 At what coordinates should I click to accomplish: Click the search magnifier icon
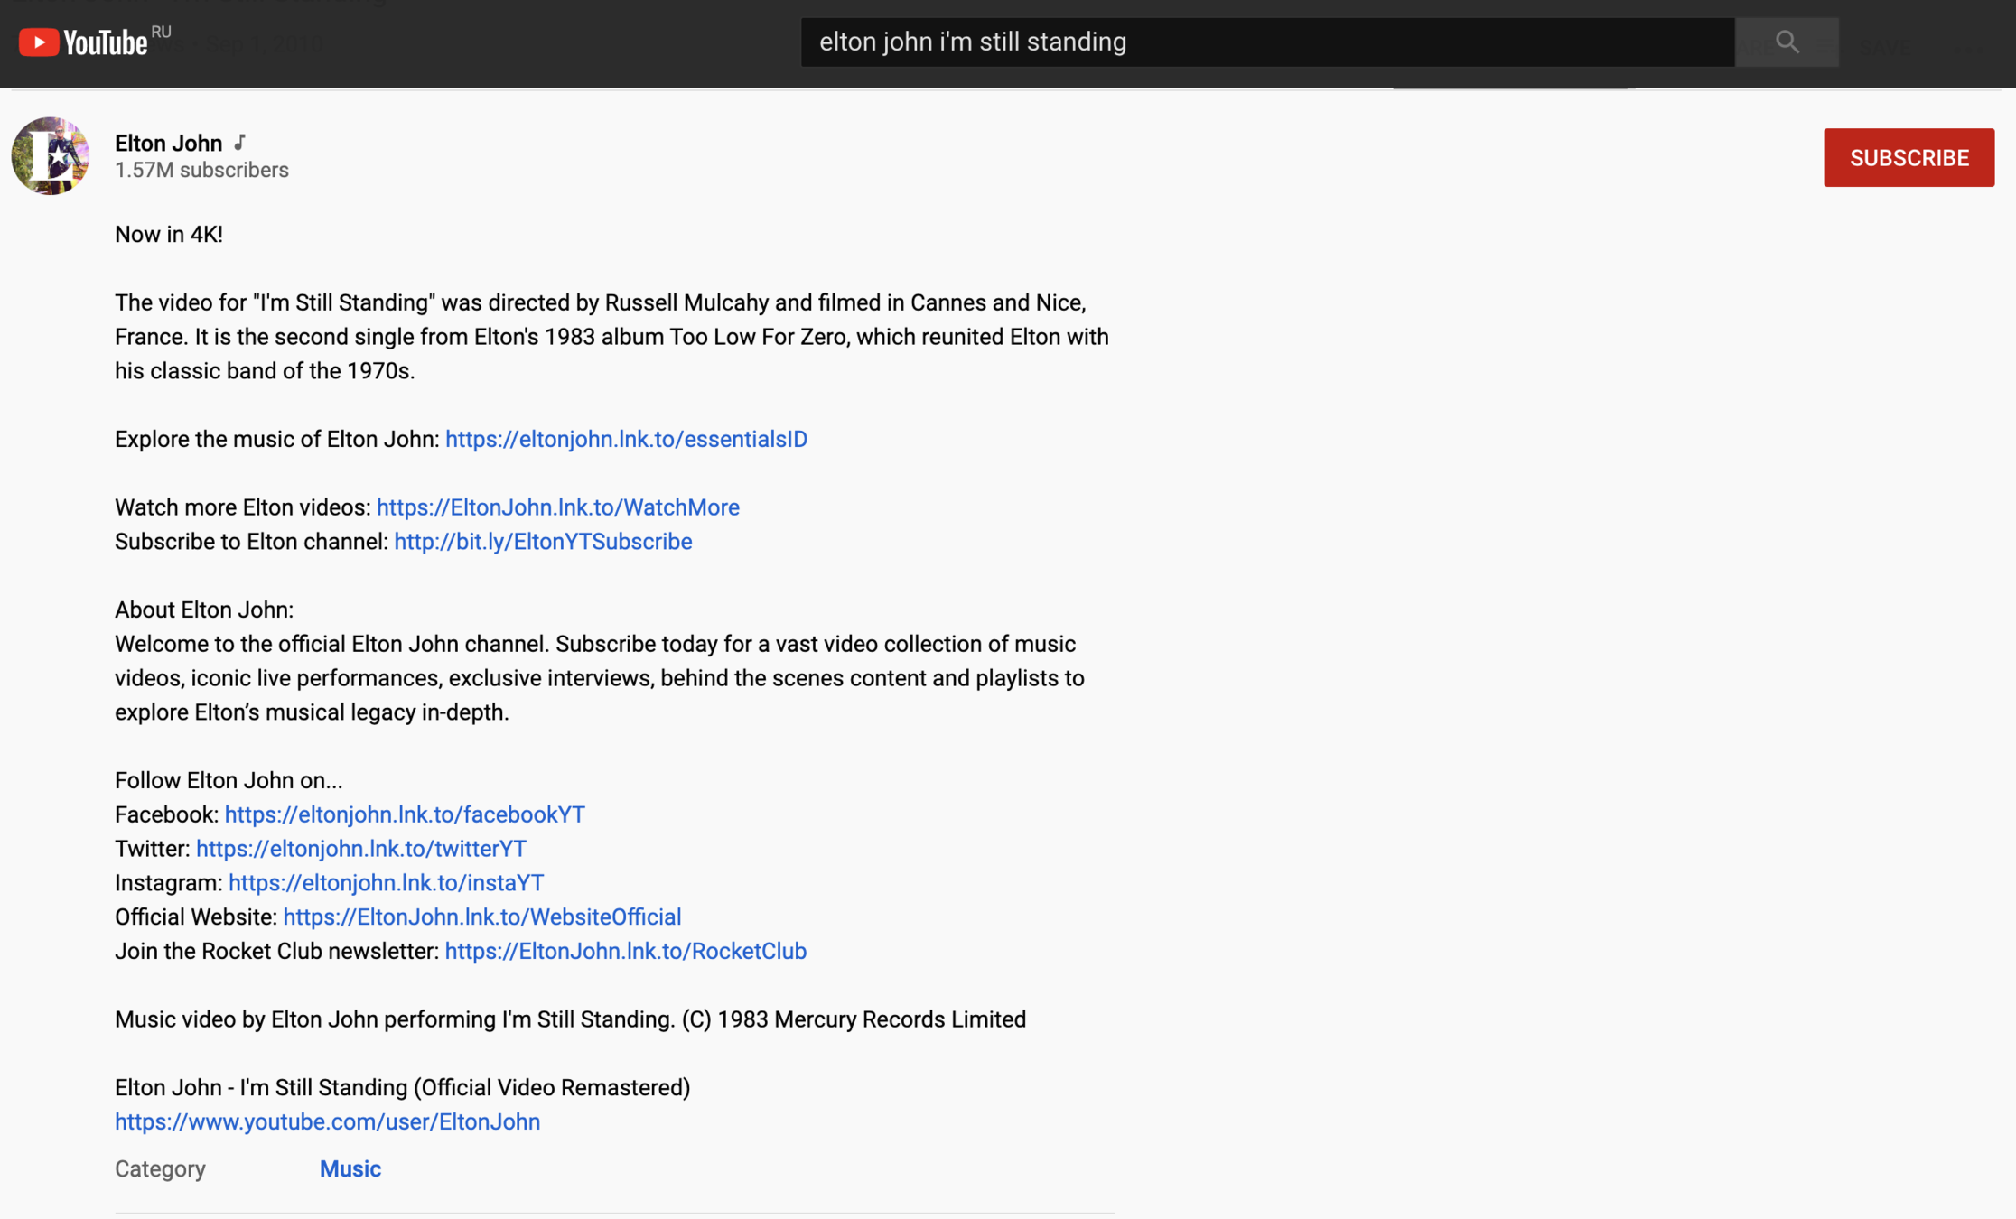coord(1786,42)
